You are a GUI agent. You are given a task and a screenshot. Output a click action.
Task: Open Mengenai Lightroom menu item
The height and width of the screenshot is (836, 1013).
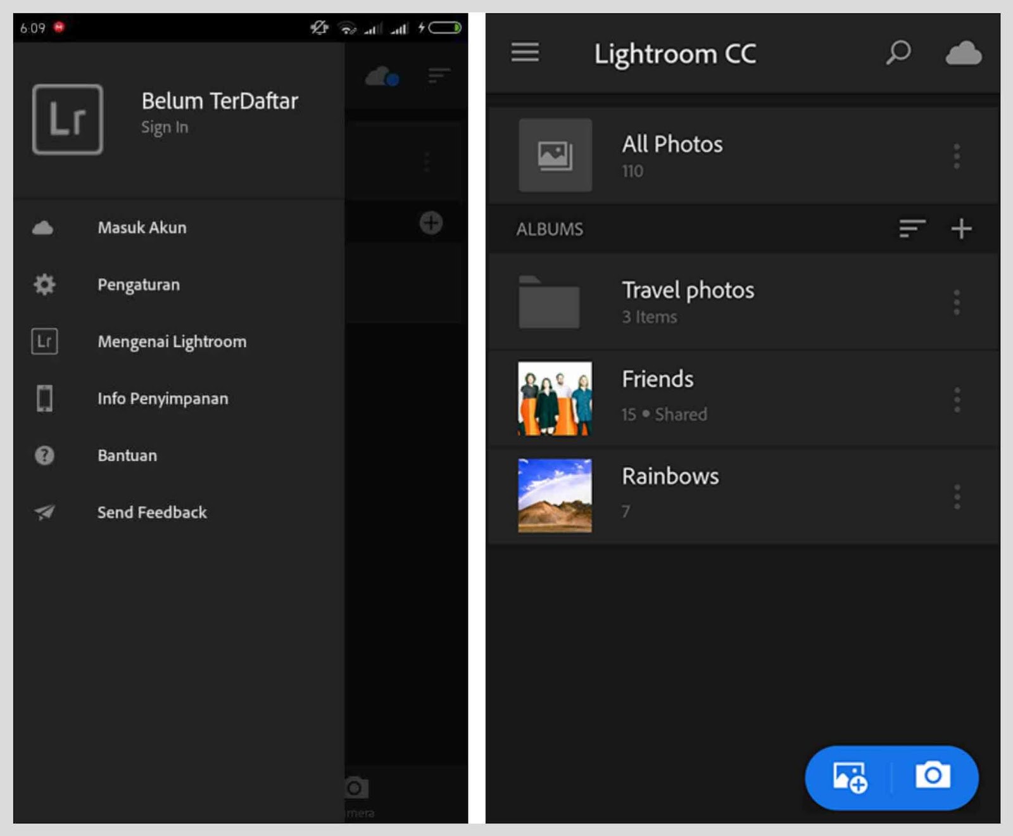coord(179,341)
